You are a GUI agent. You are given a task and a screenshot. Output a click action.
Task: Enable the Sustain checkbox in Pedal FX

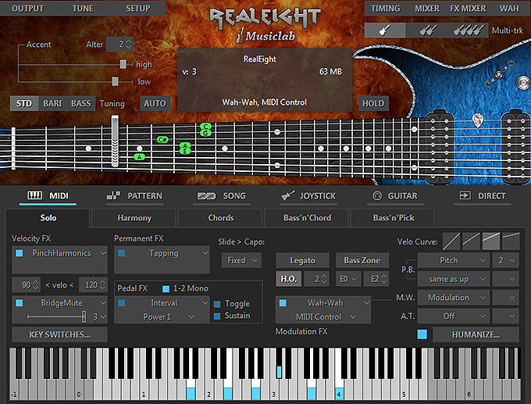click(x=218, y=316)
